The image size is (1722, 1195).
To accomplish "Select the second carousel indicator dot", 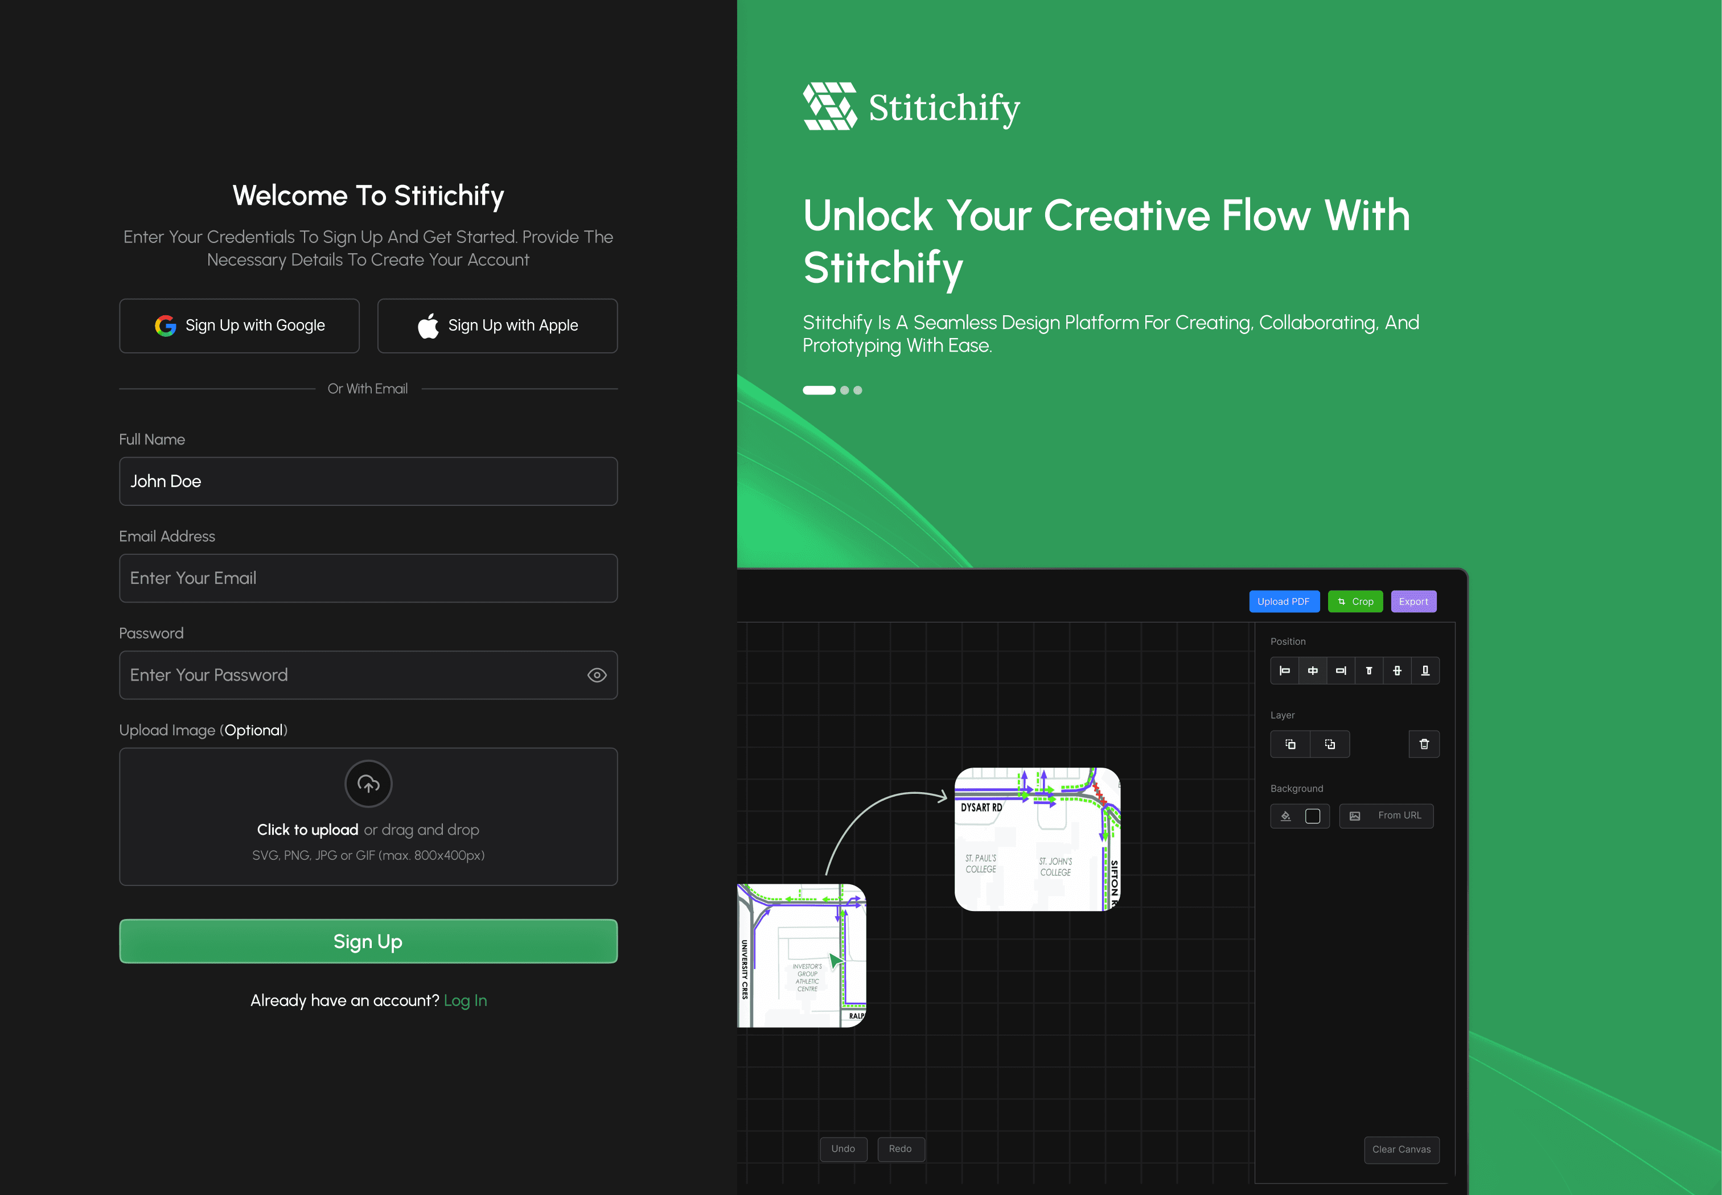I will [x=844, y=390].
